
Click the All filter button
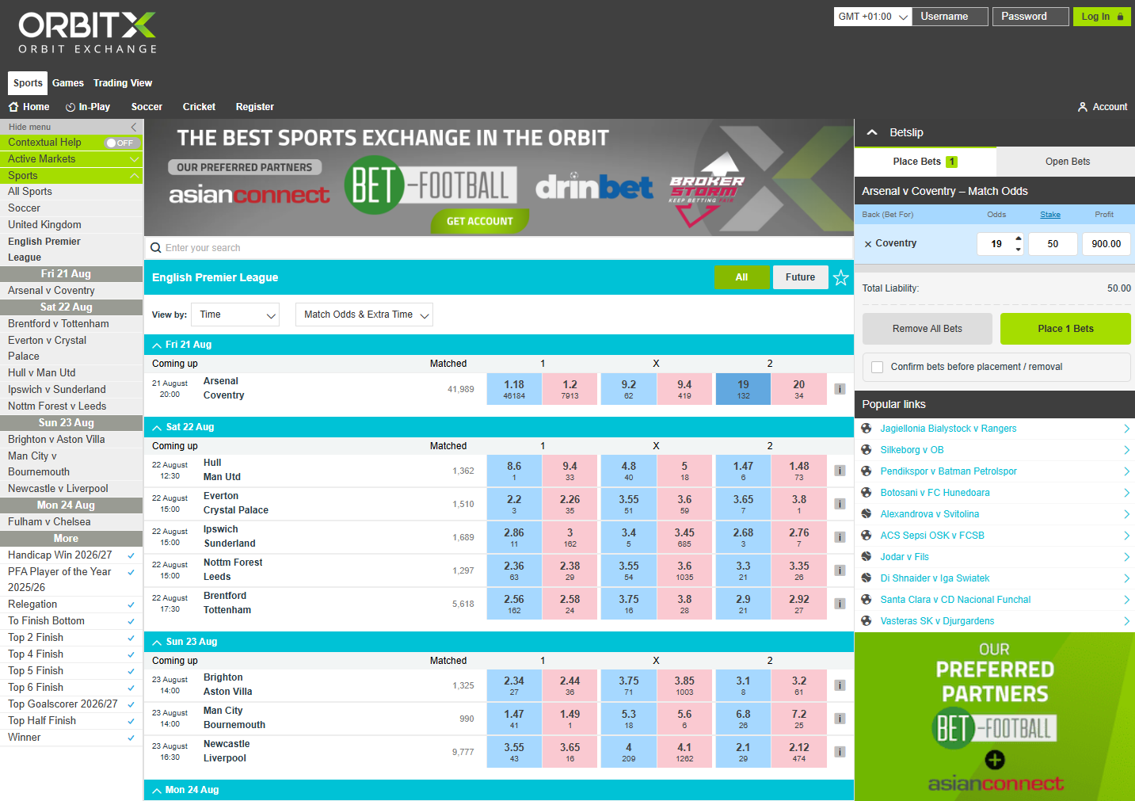click(x=741, y=277)
